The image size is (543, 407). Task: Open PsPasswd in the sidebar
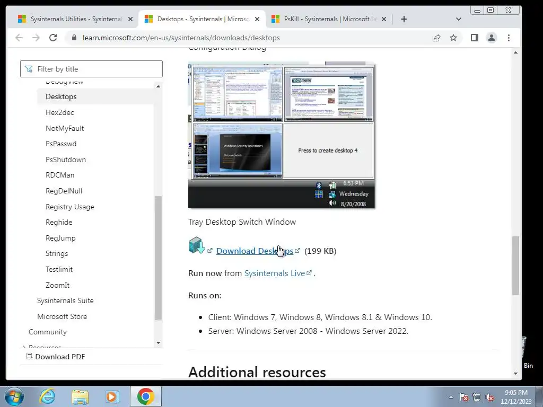pyautogui.click(x=61, y=144)
